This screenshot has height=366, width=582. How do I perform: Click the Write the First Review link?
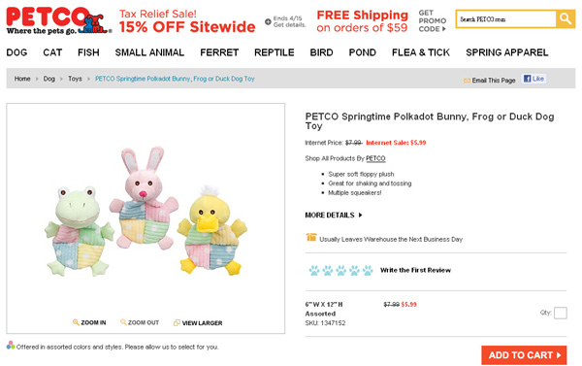pos(415,270)
